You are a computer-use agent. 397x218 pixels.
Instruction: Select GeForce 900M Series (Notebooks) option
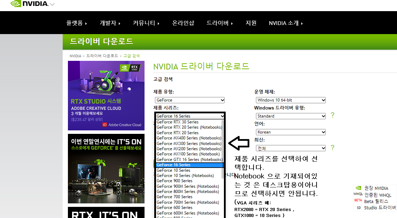pos(189,186)
